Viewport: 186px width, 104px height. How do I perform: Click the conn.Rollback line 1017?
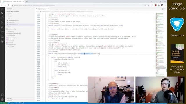[64, 73]
